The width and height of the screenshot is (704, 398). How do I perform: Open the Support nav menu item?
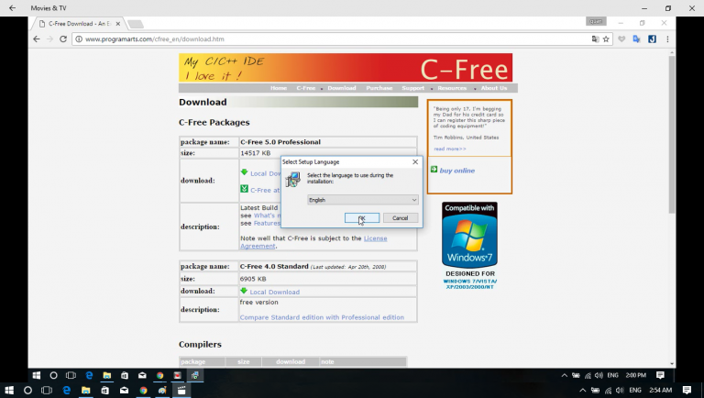pos(413,88)
